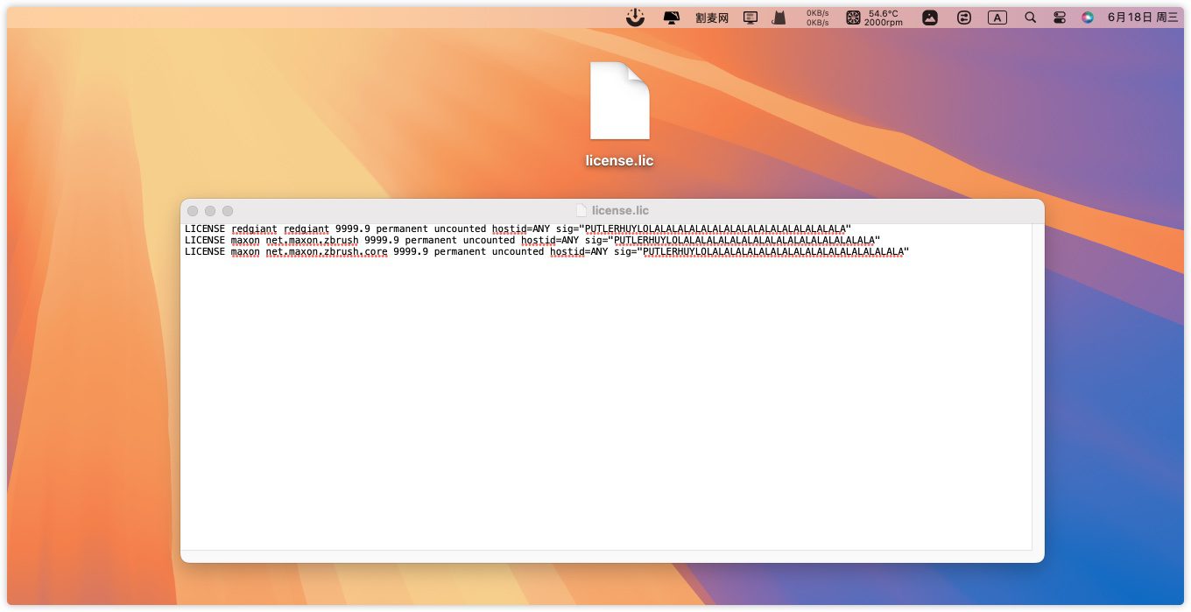Open fan temperature 54.6°C monitor
The image size is (1191, 612).
pos(874,18)
